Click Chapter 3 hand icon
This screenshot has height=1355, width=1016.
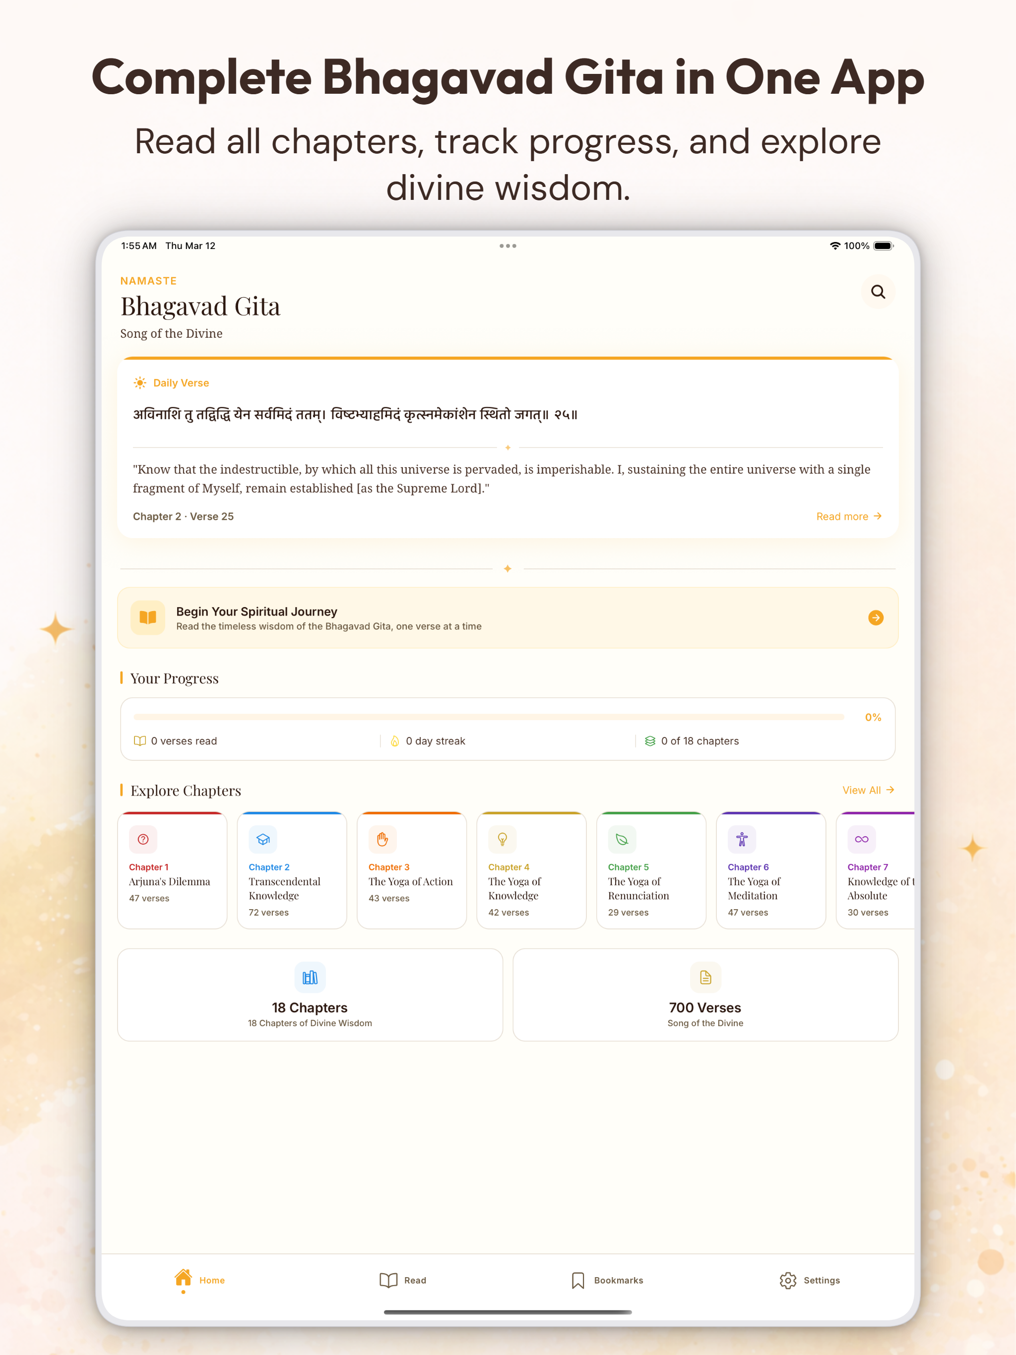click(x=382, y=839)
